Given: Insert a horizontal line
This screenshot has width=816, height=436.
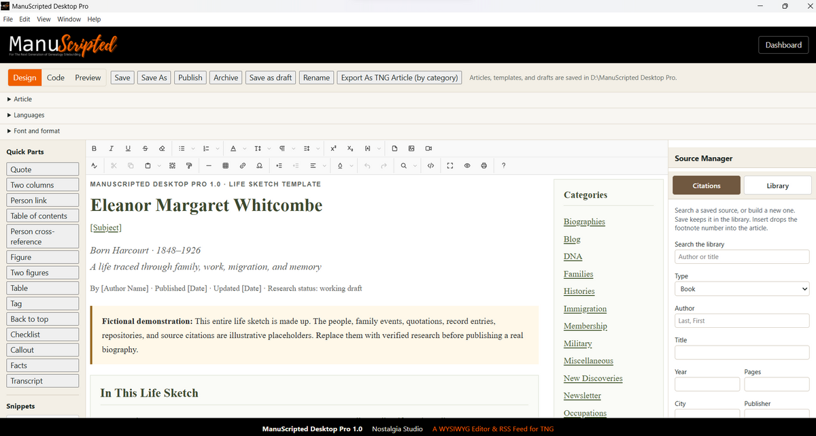Looking at the screenshot, I should pyautogui.click(x=208, y=165).
